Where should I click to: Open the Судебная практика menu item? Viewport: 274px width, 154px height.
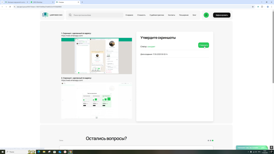coord(157,15)
